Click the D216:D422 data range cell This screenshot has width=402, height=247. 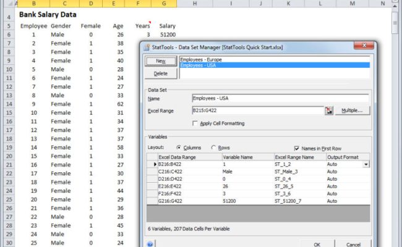click(x=190, y=179)
